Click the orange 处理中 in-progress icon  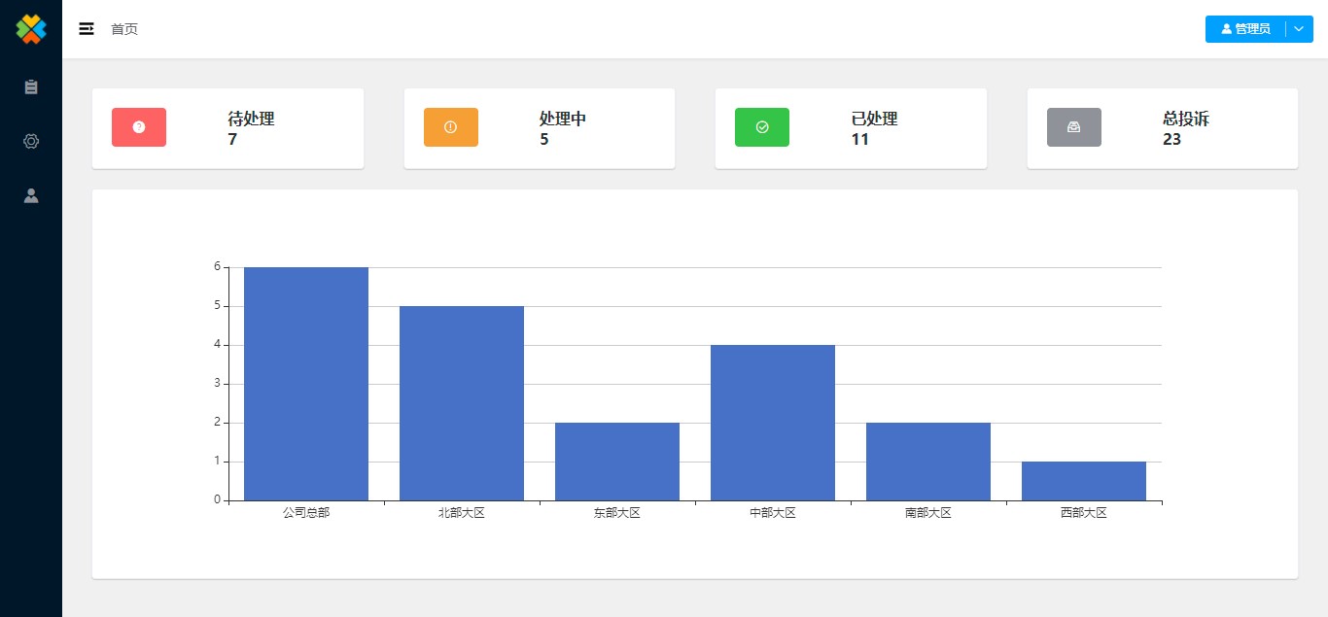point(450,127)
